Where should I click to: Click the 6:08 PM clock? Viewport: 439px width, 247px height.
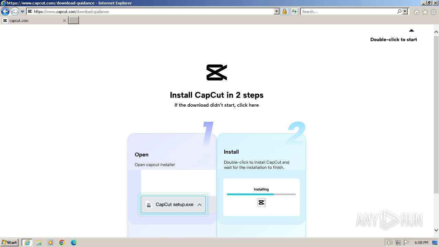coord(421,243)
